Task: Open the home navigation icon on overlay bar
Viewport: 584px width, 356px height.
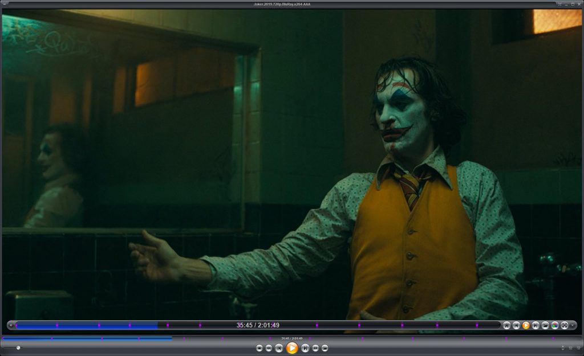Action: point(506,325)
